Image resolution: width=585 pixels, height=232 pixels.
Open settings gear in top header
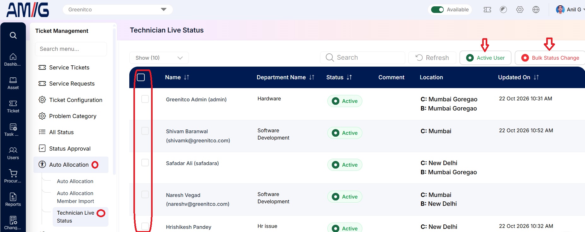[x=520, y=9]
